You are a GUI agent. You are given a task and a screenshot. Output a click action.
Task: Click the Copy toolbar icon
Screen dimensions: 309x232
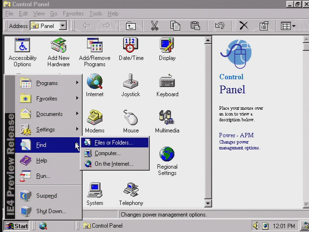[175, 26]
